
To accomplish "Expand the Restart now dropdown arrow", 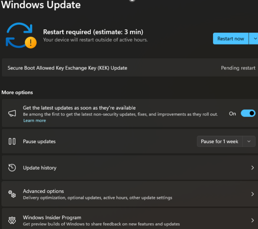I will (x=254, y=39).
